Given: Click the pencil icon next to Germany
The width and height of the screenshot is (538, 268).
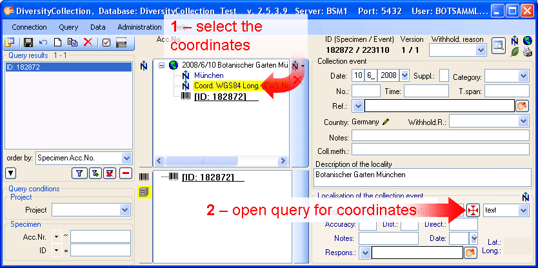Looking at the screenshot, I should coord(386,122).
